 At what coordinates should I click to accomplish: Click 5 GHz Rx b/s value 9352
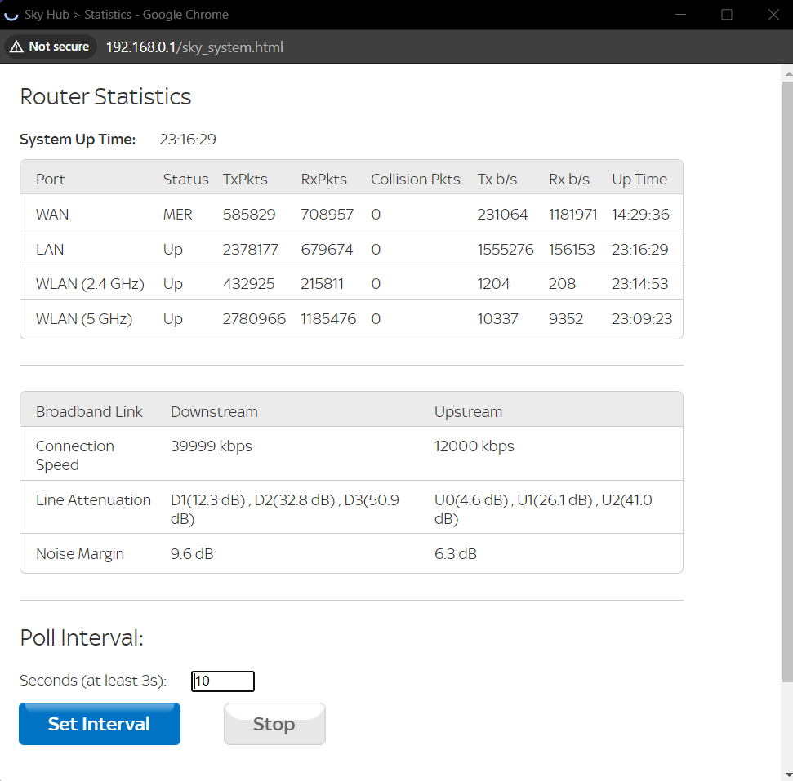[566, 319]
